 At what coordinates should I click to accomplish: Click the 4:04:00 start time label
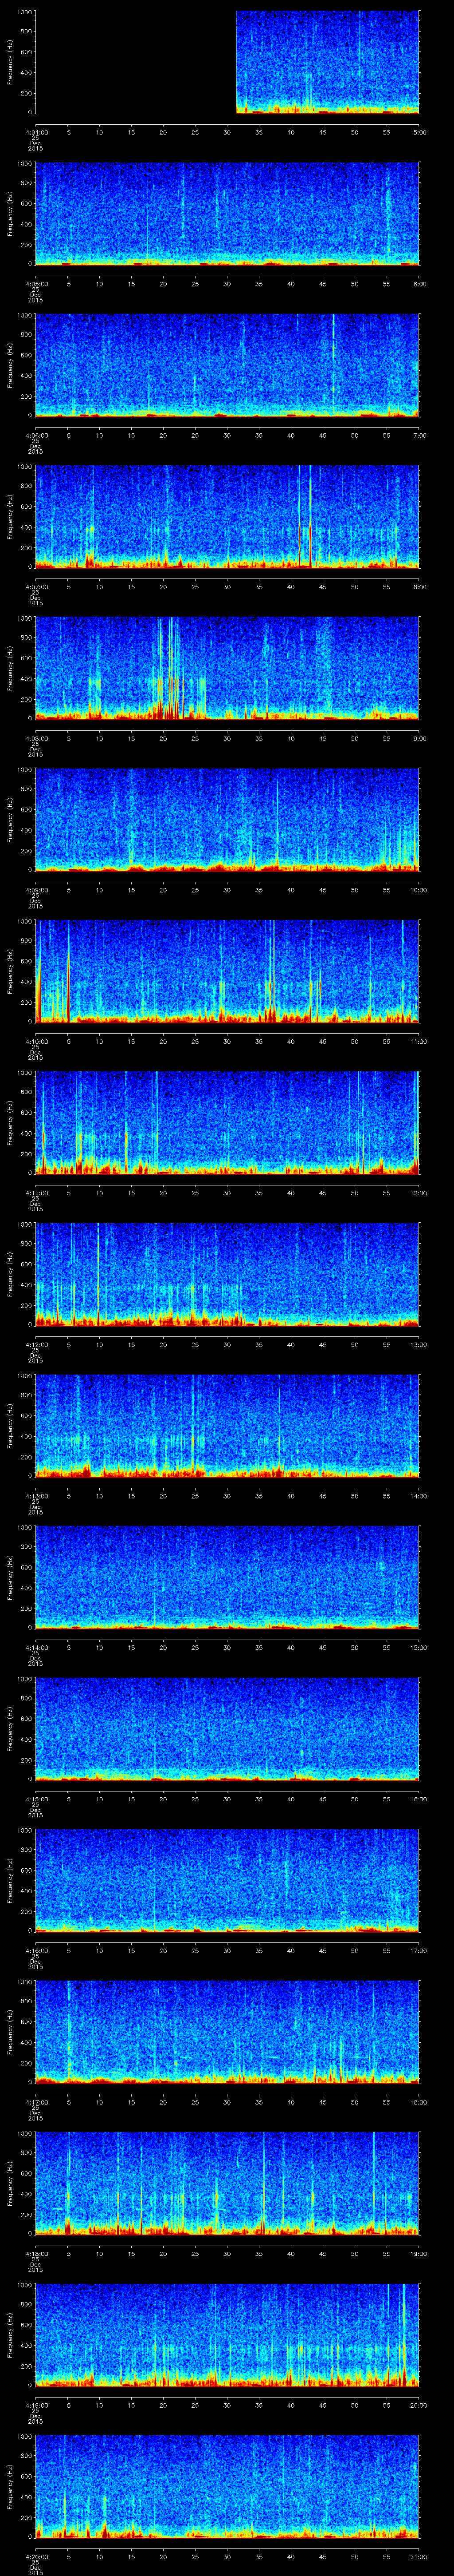[x=36, y=132]
